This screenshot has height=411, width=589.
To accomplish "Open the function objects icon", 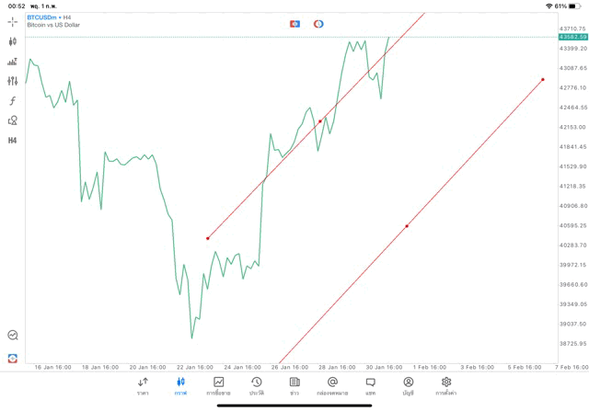I will [x=13, y=100].
